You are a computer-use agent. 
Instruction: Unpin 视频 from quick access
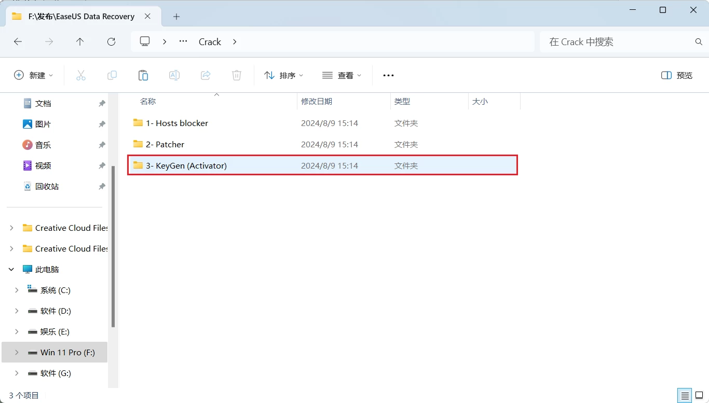point(102,165)
